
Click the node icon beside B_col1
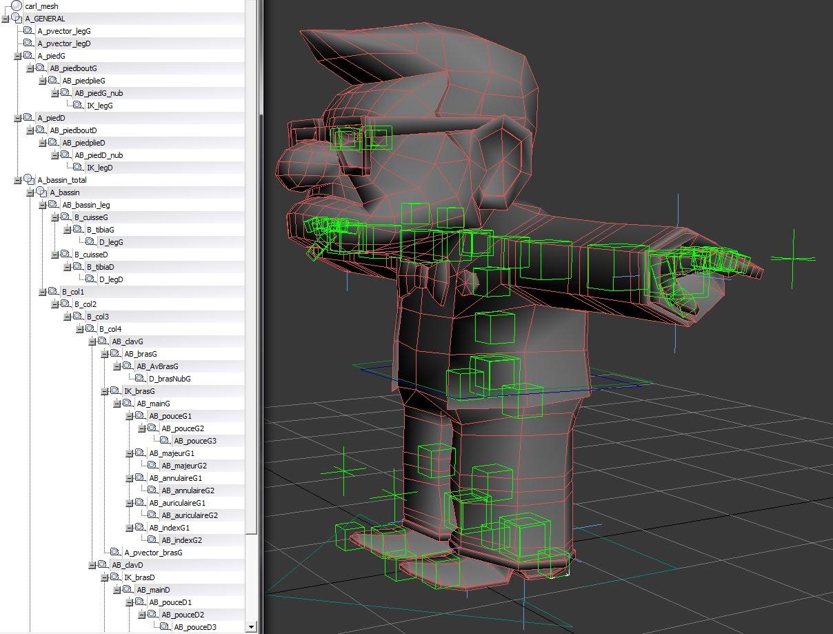(53, 292)
